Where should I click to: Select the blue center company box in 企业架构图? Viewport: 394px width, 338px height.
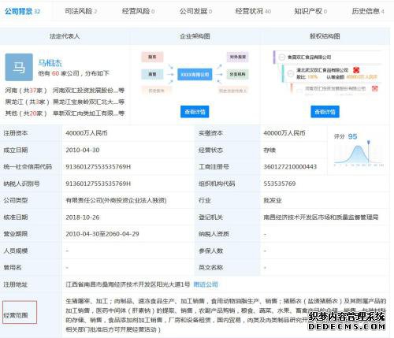195,74
